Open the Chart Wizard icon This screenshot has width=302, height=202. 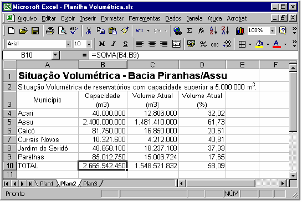240,30
